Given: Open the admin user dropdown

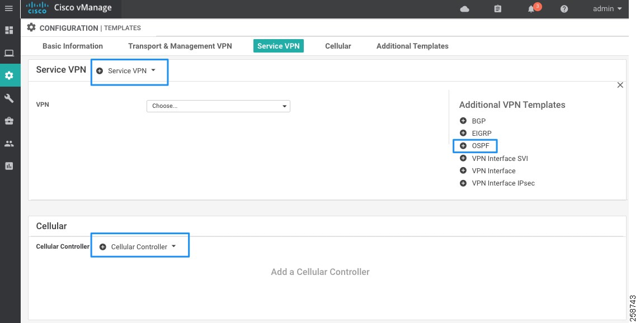Looking at the screenshot, I should (x=608, y=8).
